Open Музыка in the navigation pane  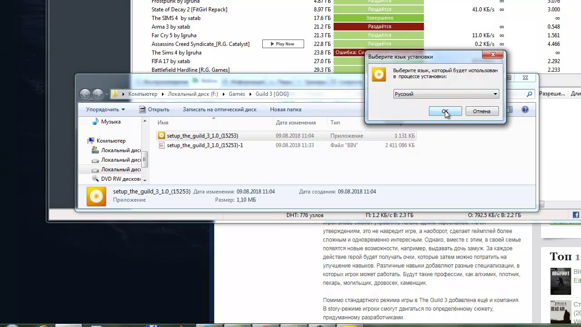111,122
